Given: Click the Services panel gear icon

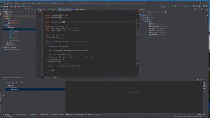Looking at the screenshot, I should 201,80.
